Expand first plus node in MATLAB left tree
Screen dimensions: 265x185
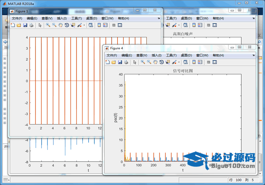tap(5, 58)
